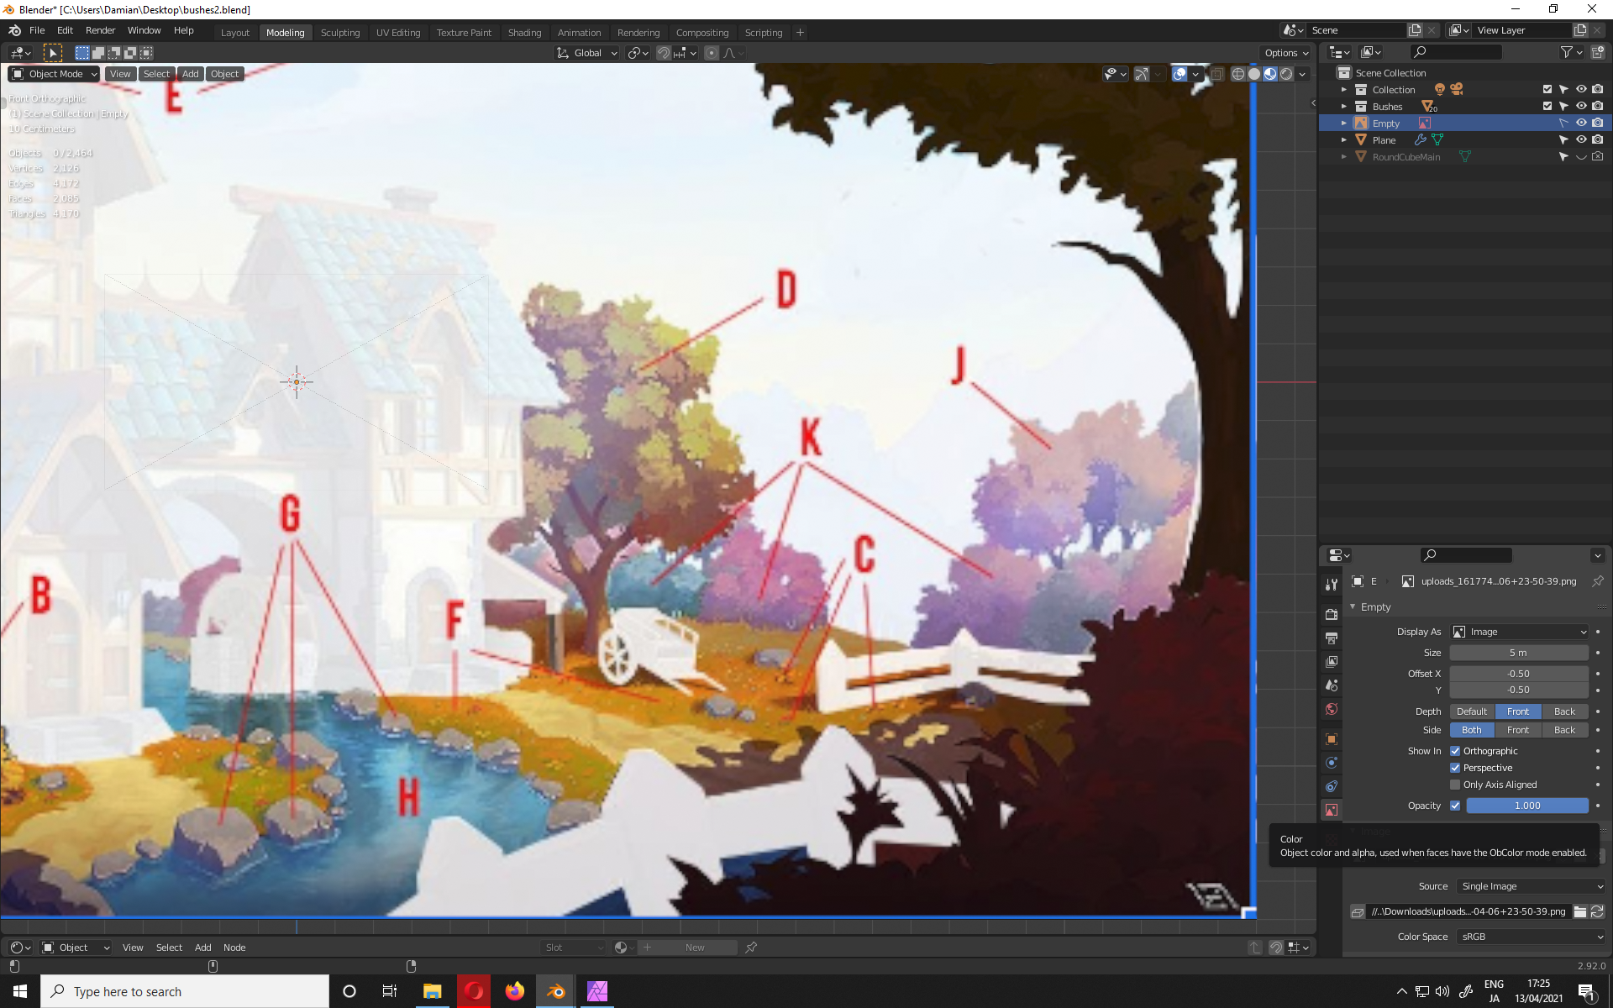
Task: Set Side to Front
Action: [x=1517, y=730]
